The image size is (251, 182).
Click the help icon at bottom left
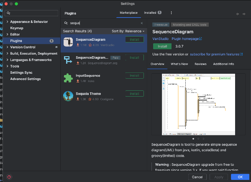point(9,177)
